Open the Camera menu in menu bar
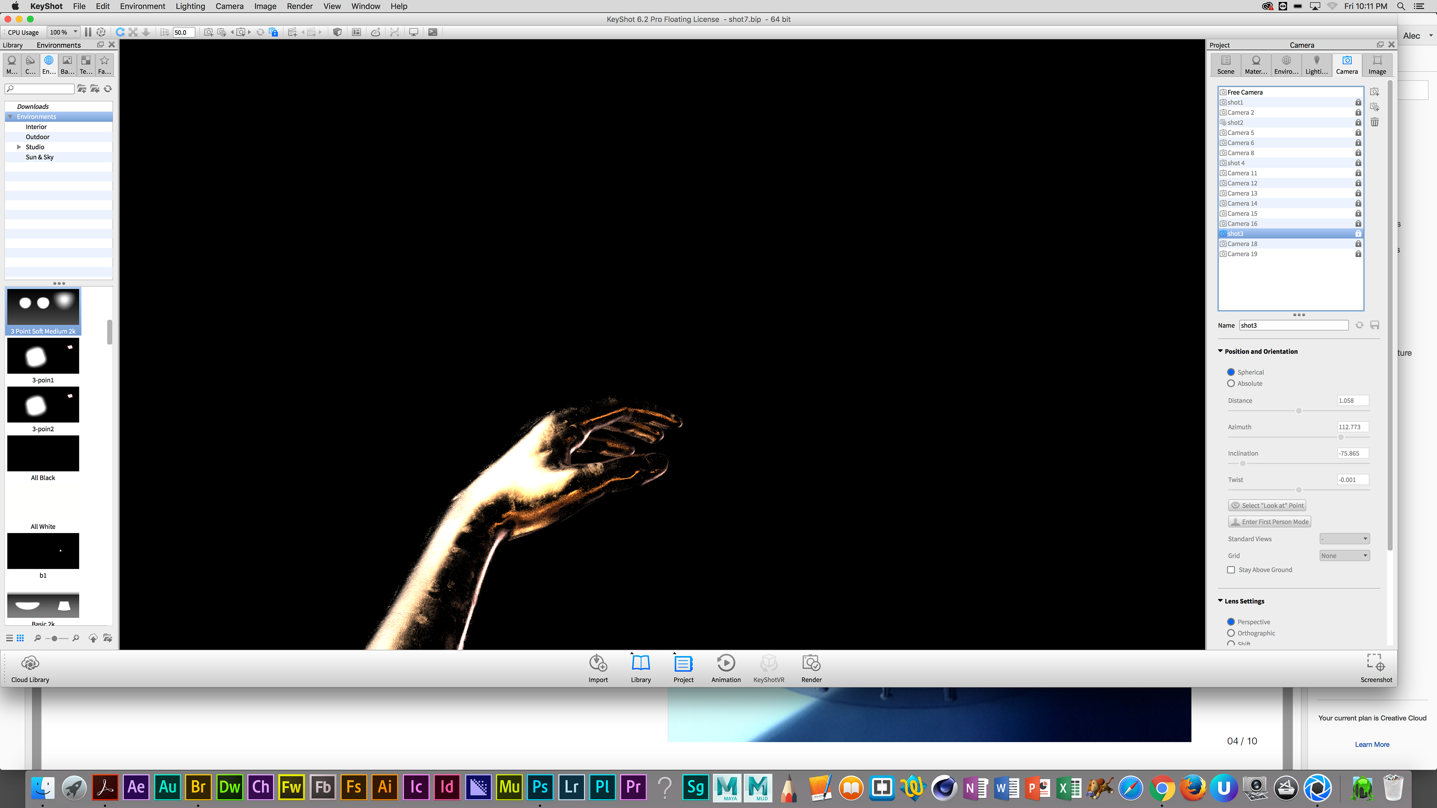This screenshot has width=1437, height=808. [229, 6]
